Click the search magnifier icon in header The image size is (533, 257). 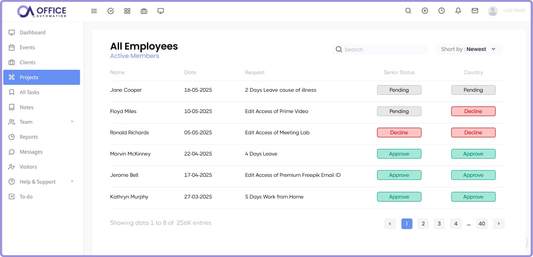click(x=408, y=11)
